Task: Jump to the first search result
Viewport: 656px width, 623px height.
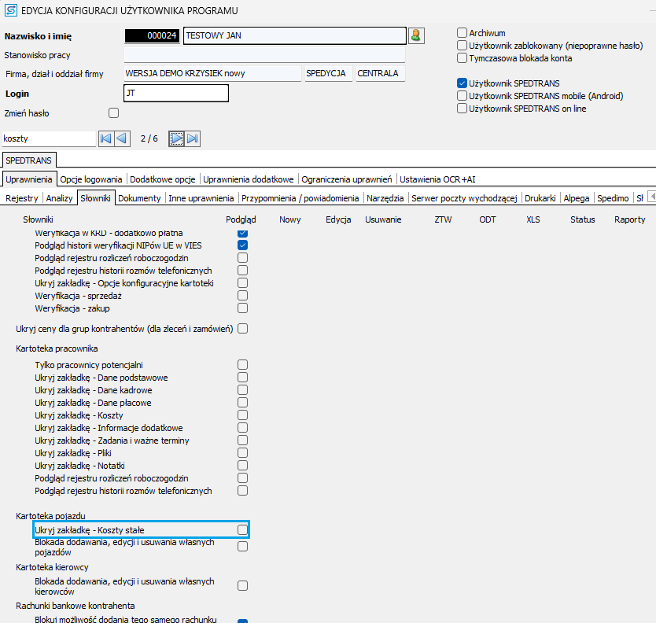Action: [106, 138]
